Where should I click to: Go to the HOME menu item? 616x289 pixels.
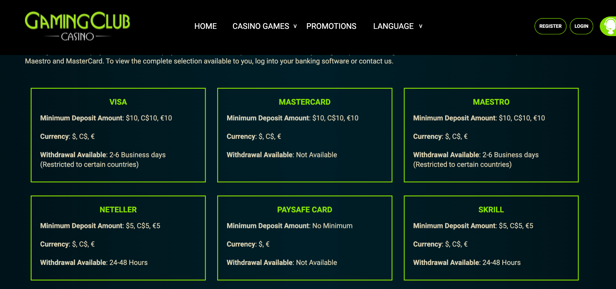pos(205,26)
